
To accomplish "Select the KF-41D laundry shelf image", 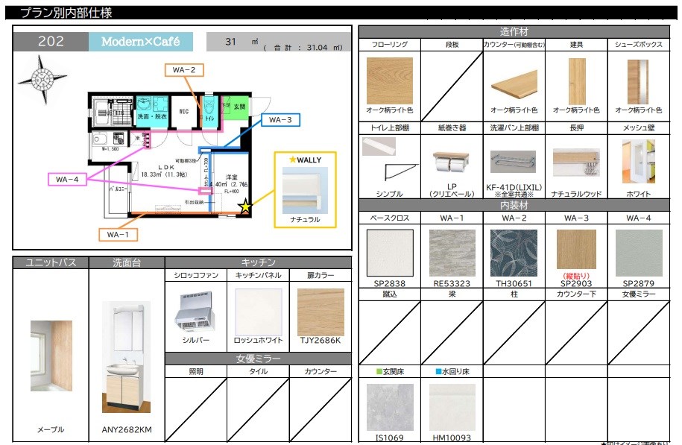I will 514,162.
